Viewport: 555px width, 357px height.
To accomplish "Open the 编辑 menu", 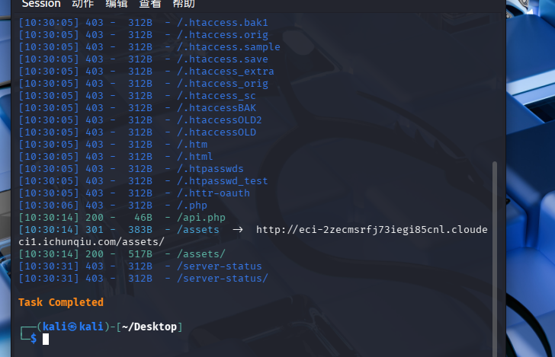I will [x=117, y=4].
